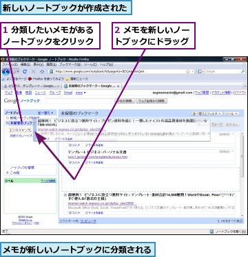This screenshot has width=248, height=257.
Task: Click the notebook icon in status bar
Action: (x=211, y=232)
